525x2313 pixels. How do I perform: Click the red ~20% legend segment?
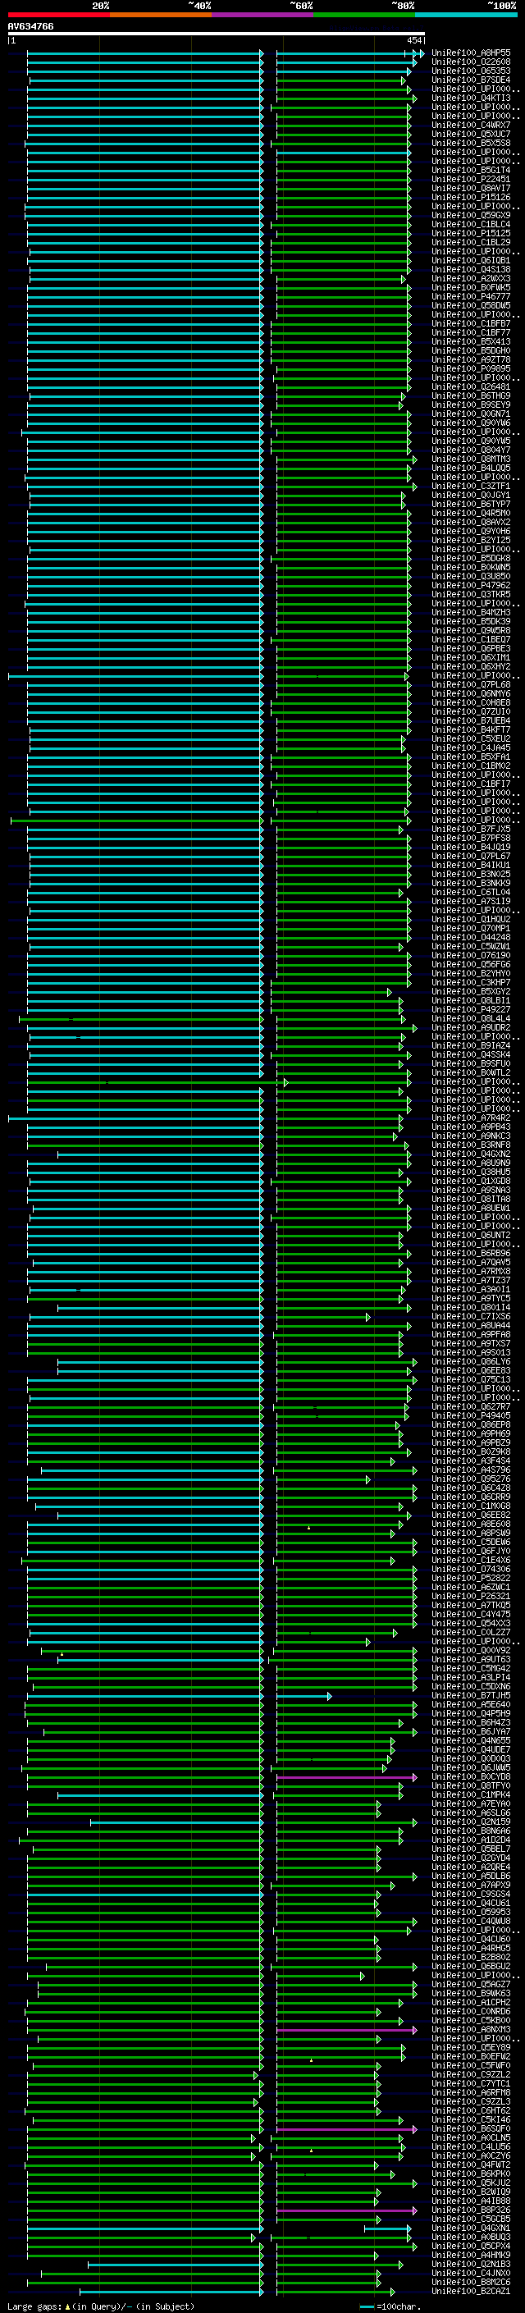click(x=58, y=15)
